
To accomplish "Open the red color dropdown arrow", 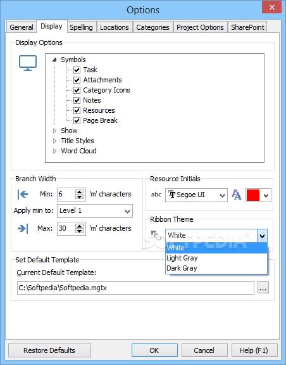I will [x=266, y=196].
